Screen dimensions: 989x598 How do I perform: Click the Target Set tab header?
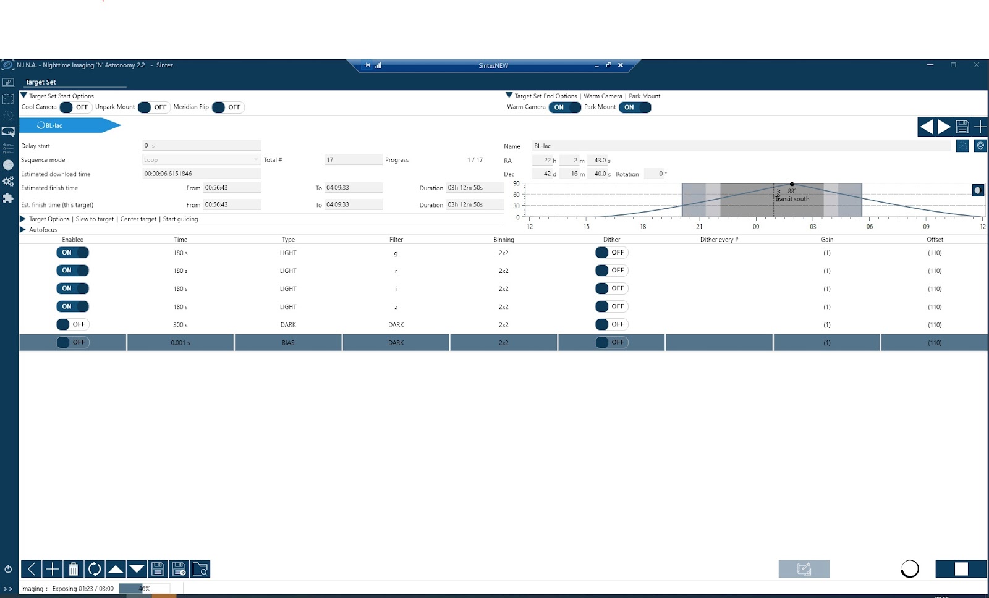41,82
